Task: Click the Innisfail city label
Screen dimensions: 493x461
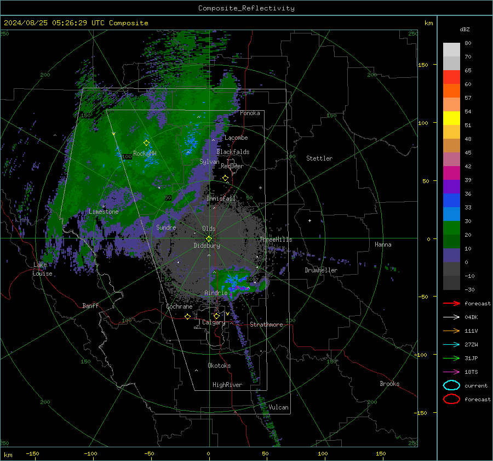Action: pos(221,198)
